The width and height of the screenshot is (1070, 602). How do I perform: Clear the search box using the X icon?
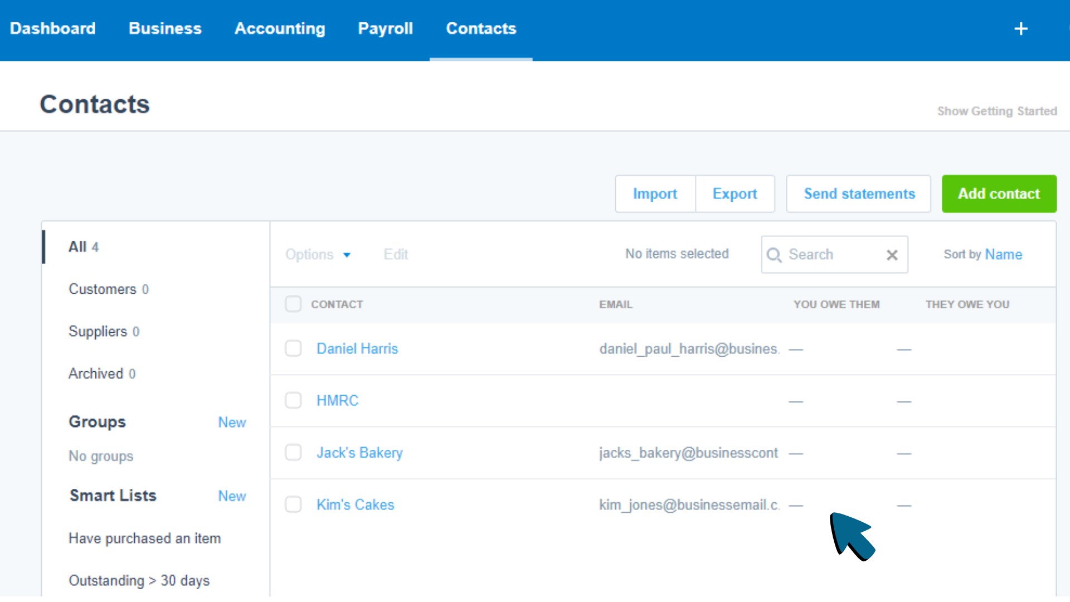click(892, 254)
